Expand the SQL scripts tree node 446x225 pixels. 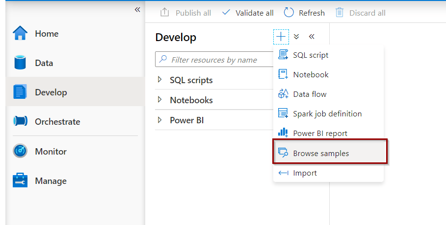pyautogui.click(x=160, y=80)
